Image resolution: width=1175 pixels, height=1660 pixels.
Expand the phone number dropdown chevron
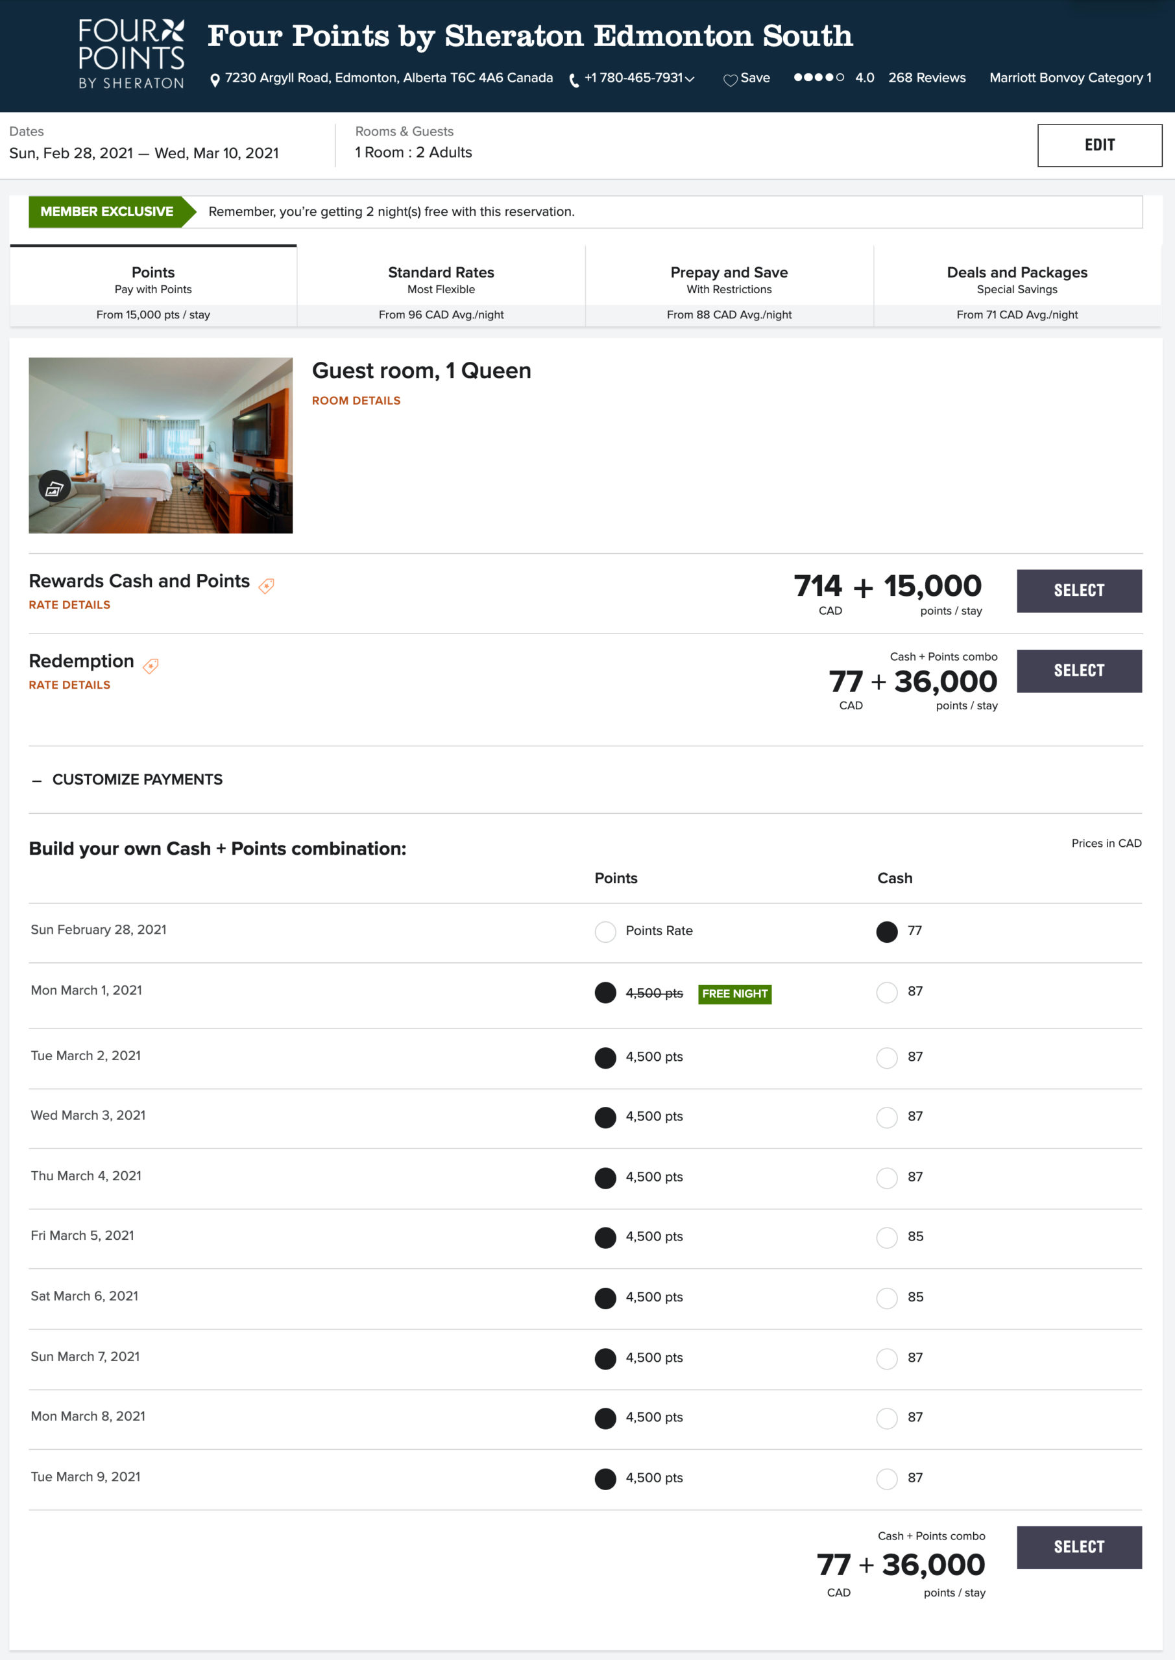690,80
